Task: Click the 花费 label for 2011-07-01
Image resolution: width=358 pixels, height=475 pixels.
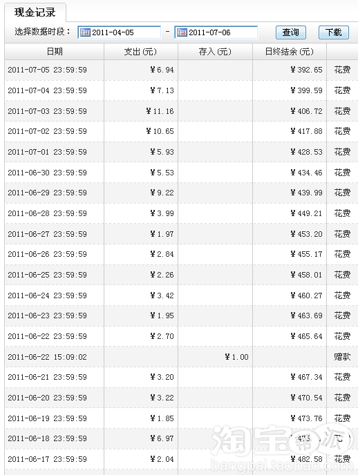Action: (x=342, y=152)
